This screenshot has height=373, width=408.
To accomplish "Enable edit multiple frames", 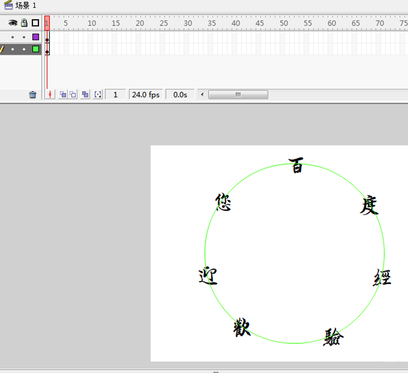I will (x=85, y=94).
